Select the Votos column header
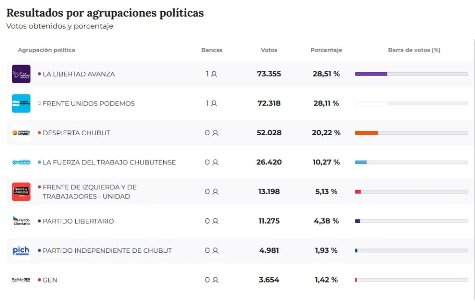This screenshot has width=475, height=303. click(269, 50)
